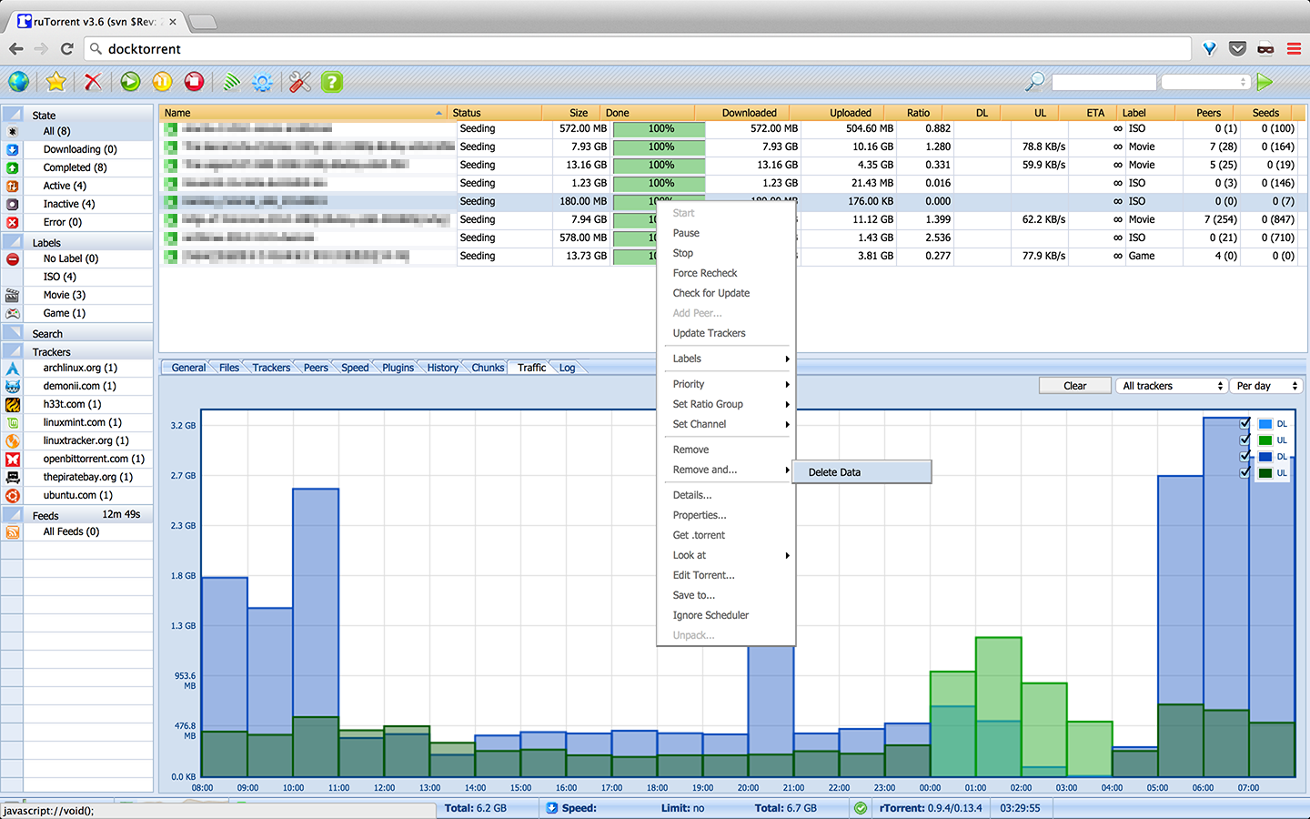
Task: Click the red X Remove toolbar icon
Action: click(93, 82)
